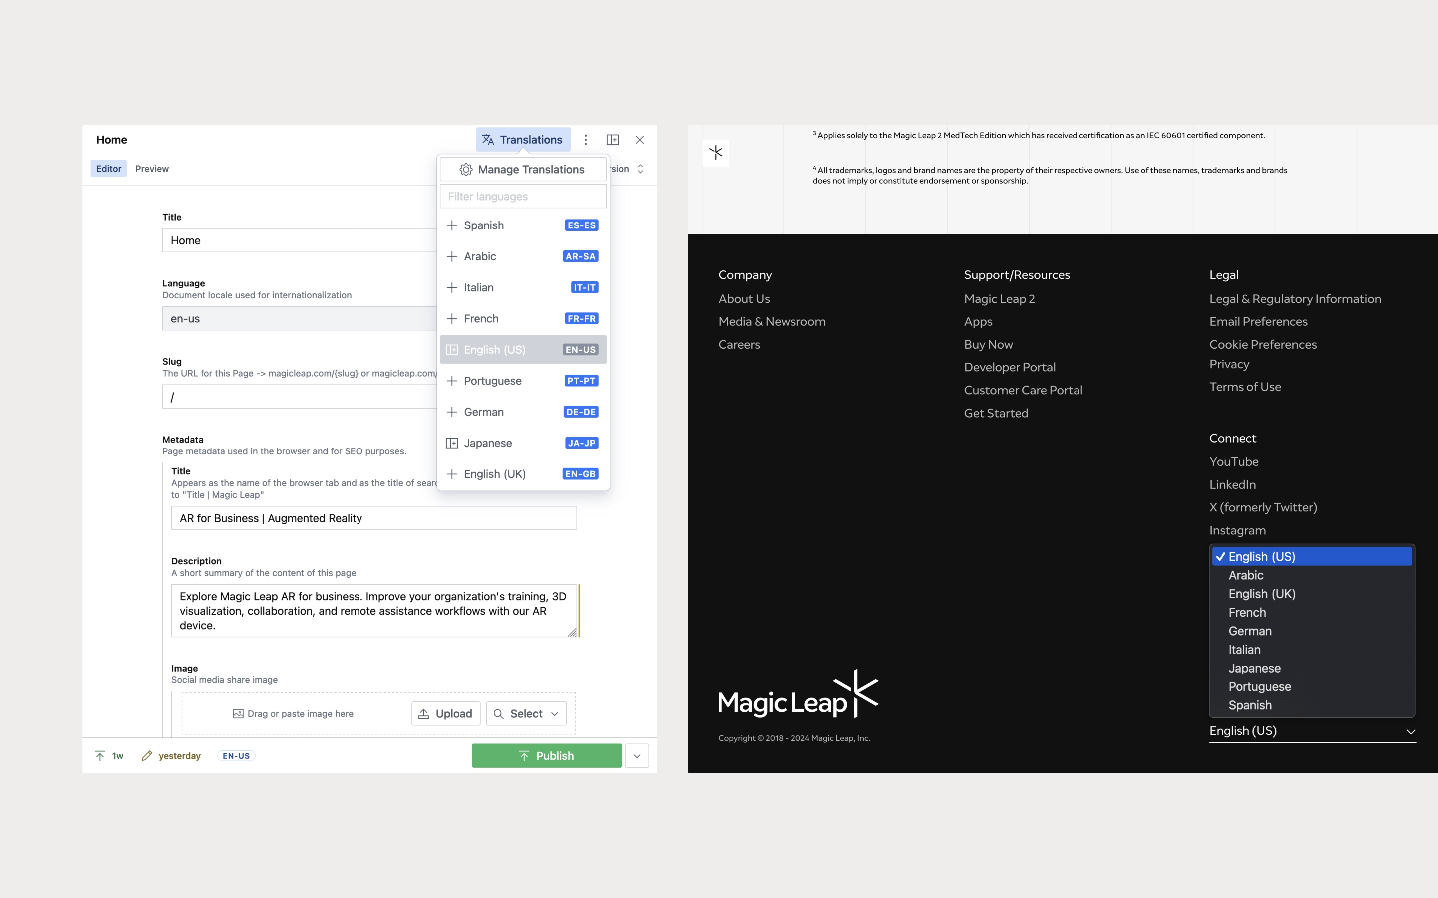Image resolution: width=1438 pixels, height=898 pixels.
Task: Click the EN-GB locale badge
Action: click(581, 474)
